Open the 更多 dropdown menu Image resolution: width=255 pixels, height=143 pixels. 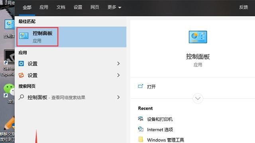[x=114, y=7]
